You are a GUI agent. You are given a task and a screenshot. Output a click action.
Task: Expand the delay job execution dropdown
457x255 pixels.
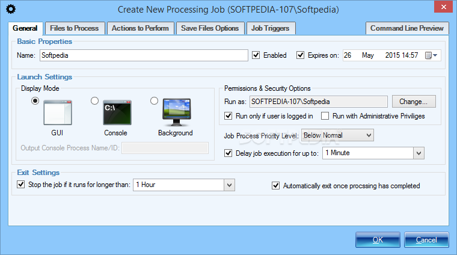419,153
